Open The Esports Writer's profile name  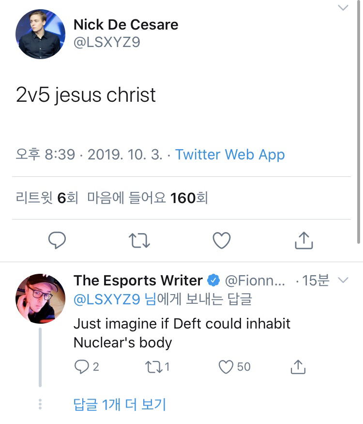tap(138, 281)
